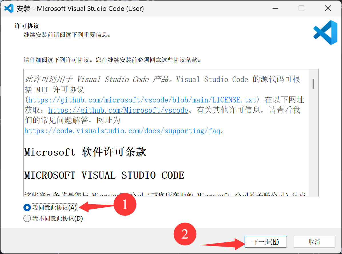Screen dimensions: 342x254
Task: Click the license text scrollbar thumb
Action: click(313, 84)
